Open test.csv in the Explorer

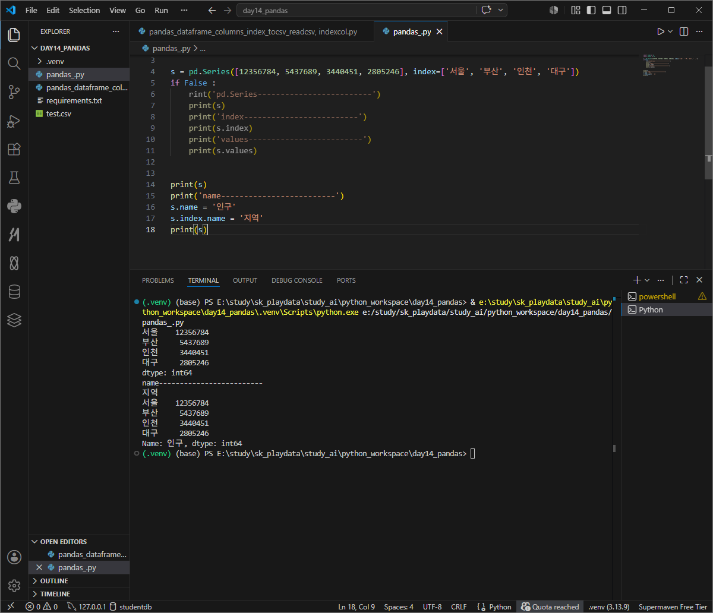(79, 113)
